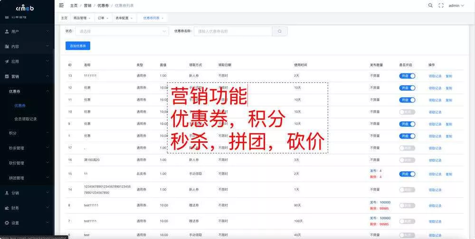
Task: Click 复制 for coupon ID 15
Action: (x=449, y=174)
